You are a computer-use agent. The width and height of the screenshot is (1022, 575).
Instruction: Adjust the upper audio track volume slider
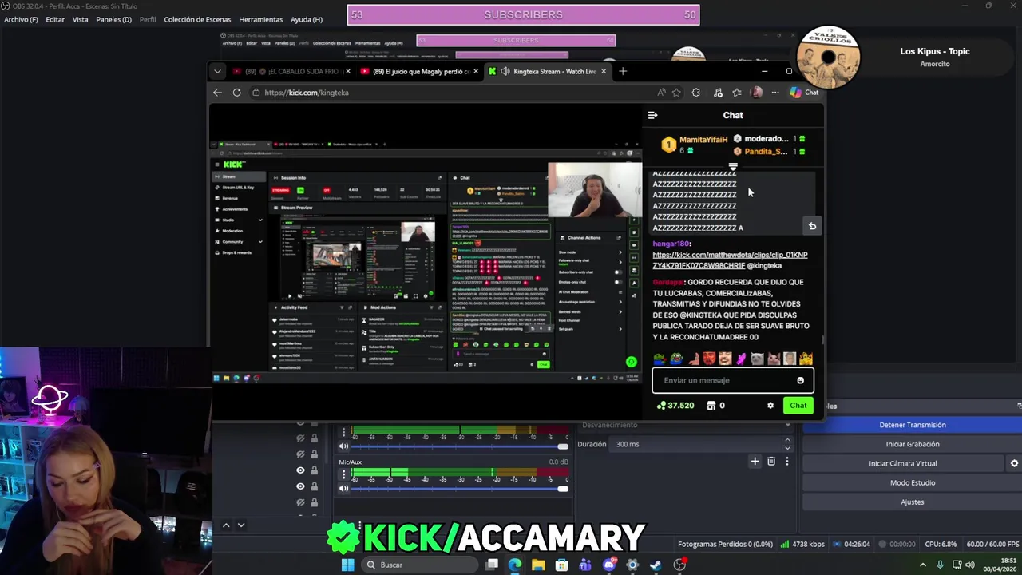pos(460,446)
